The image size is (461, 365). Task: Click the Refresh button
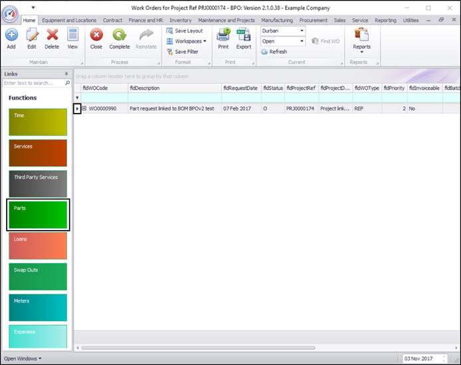pos(274,52)
